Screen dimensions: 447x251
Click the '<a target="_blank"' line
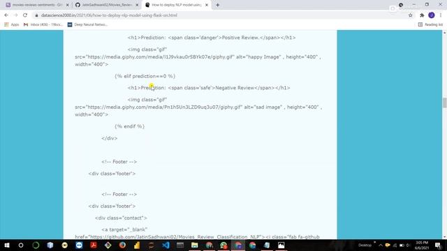[124, 229]
